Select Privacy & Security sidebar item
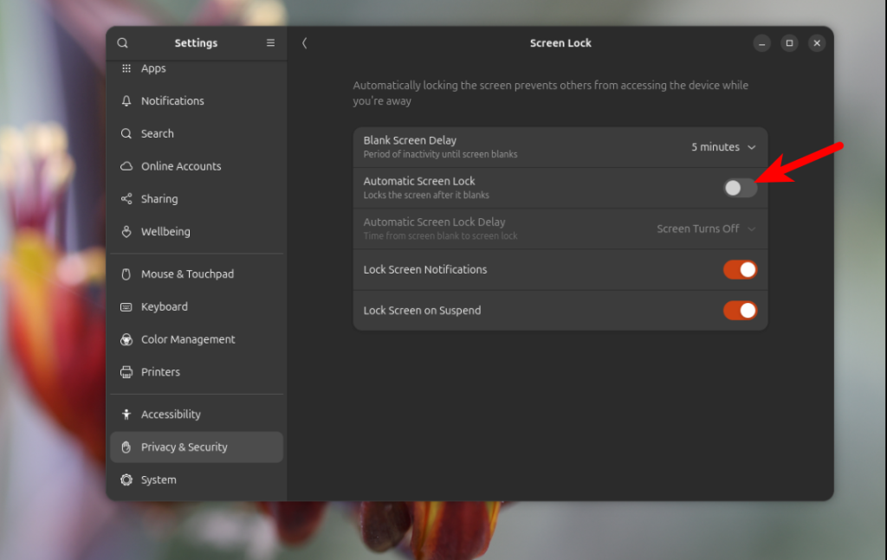887x560 pixels. [184, 447]
